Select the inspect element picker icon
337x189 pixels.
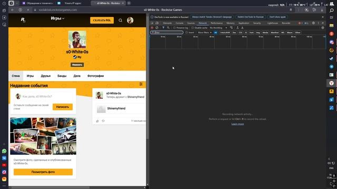152,23
